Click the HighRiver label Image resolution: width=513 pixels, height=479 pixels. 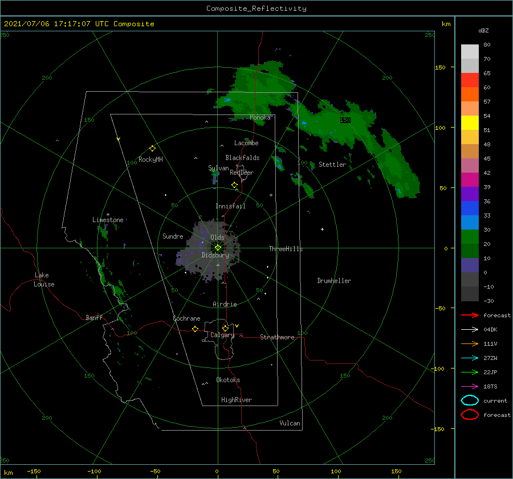pyautogui.click(x=237, y=400)
